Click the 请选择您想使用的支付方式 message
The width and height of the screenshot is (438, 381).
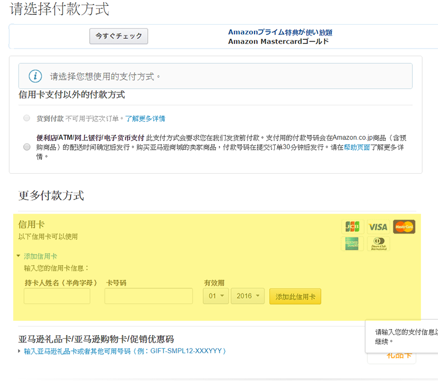click(105, 76)
